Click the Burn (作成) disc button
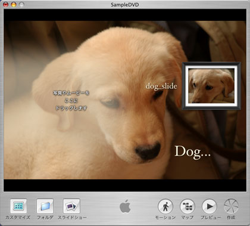This screenshot has width=250, height=226. pyautogui.click(x=231, y=206)
